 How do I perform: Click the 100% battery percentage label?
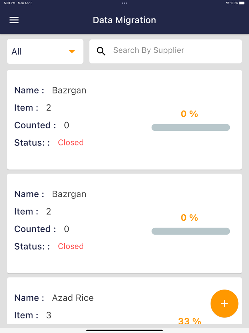click(x=235, y=2)
